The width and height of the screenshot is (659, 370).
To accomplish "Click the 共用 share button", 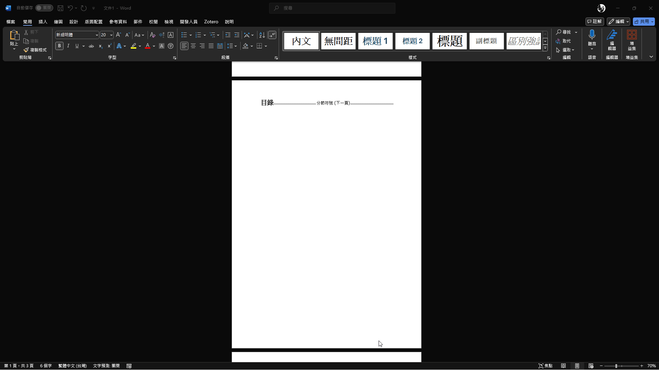I will tap(642, 22).
